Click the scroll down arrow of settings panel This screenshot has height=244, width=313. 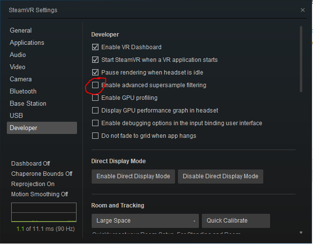pyautogui.click(x=301, y=232)
